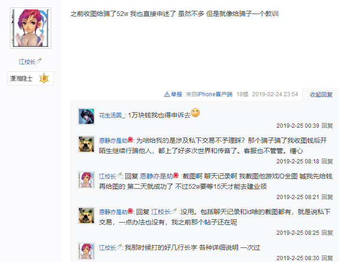This screenshot has width=339, height=262.
Task: Click first frog-hat dog avatar of 恩静亦是劫
Action: (x=86, y=144)
